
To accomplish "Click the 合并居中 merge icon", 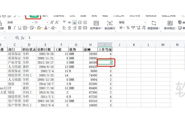I will tap(96, 23).
